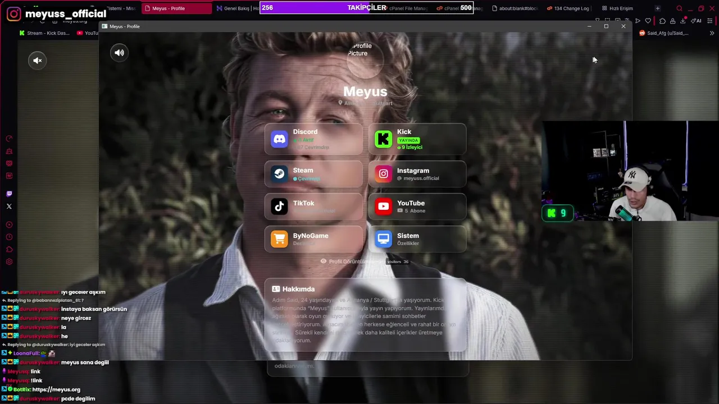Open the sidebar Player icon
This screenshot has height=404, width=719.
click(9, 224)
